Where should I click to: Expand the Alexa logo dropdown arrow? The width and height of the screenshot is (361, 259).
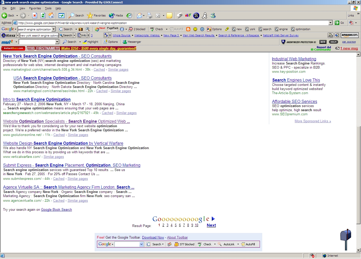point(18,35)
